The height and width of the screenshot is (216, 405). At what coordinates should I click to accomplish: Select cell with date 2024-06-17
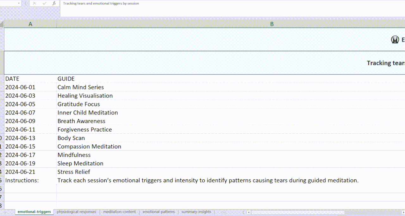click(x=30, y=155)
